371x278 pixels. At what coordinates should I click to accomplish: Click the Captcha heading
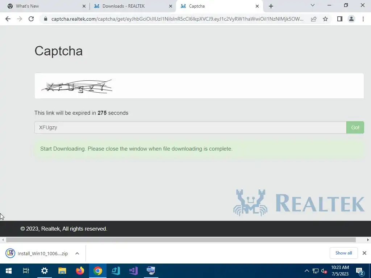coord(58,51)
